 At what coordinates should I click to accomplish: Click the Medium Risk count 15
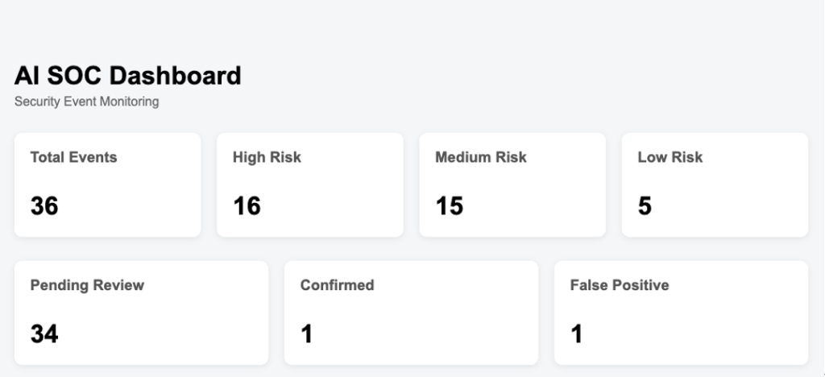tap(450, 205)
